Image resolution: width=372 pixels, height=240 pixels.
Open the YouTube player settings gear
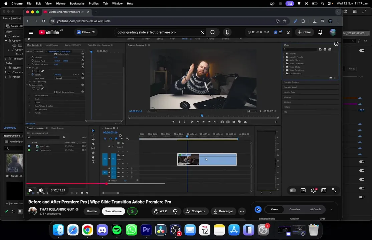pos(314,190)
